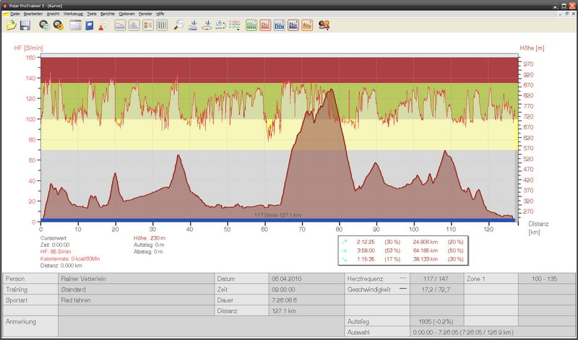
Task: Click the green sport zones icon numbered 1
Action: [x=251, y=25]
